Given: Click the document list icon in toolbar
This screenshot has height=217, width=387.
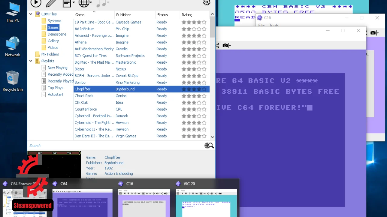Looking at the screenshot, I should 67,3.
